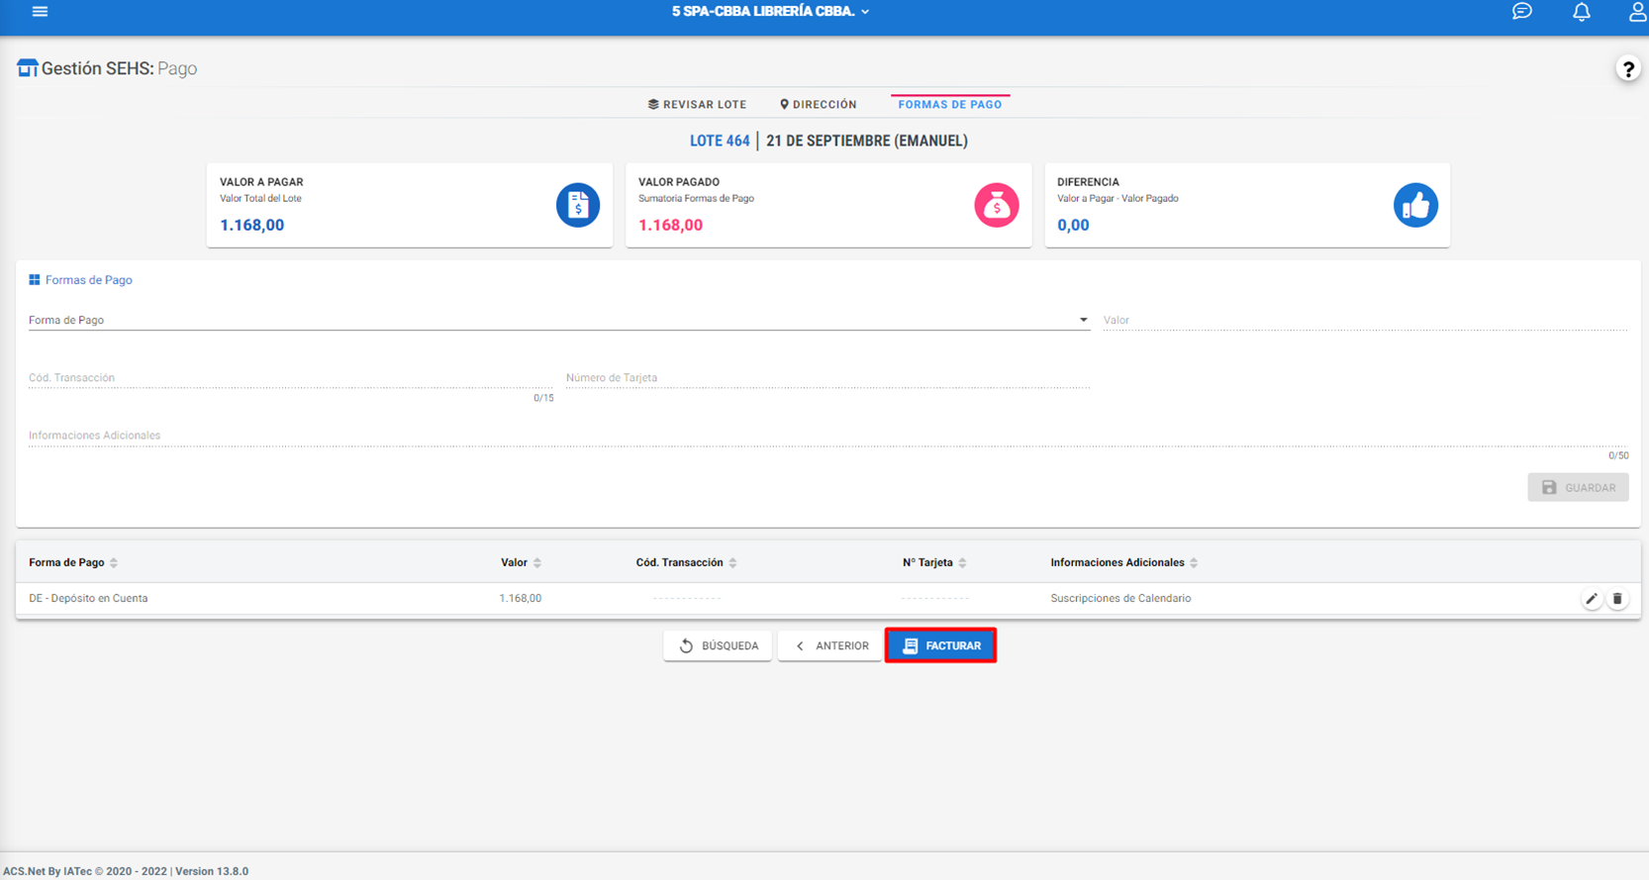Delete the Depósito en Cuenta payment row

click(x=1617, y=599)
